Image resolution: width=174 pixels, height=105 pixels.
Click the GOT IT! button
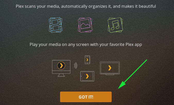pyautogui.click(x=86, y=97)
